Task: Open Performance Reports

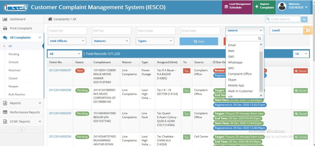Action: (22, 112)
